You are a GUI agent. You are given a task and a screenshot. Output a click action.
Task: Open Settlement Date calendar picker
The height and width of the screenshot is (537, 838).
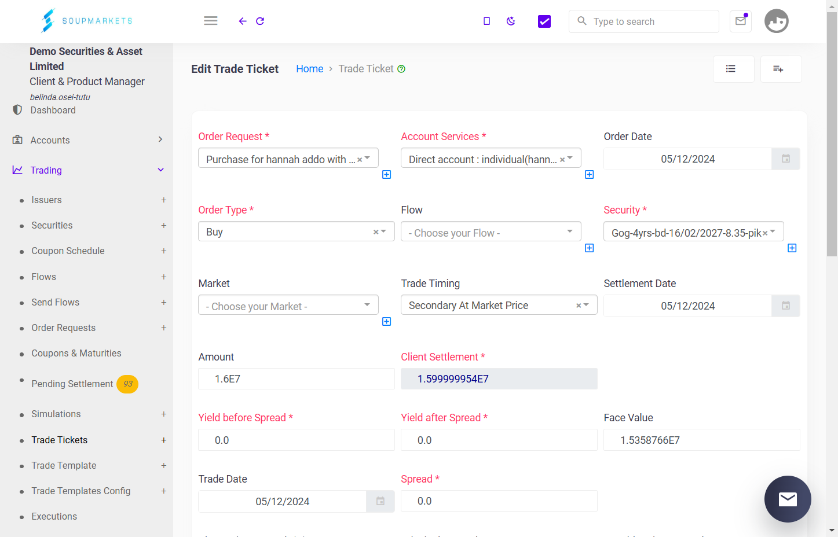coord(786,306)
